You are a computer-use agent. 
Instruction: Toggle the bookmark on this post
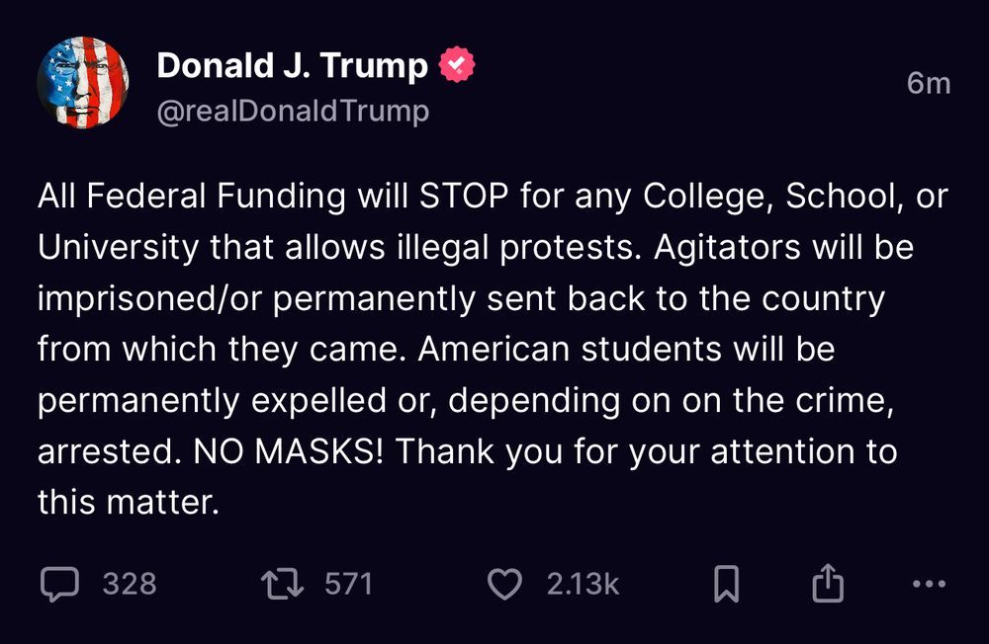(x=725, y=584)
